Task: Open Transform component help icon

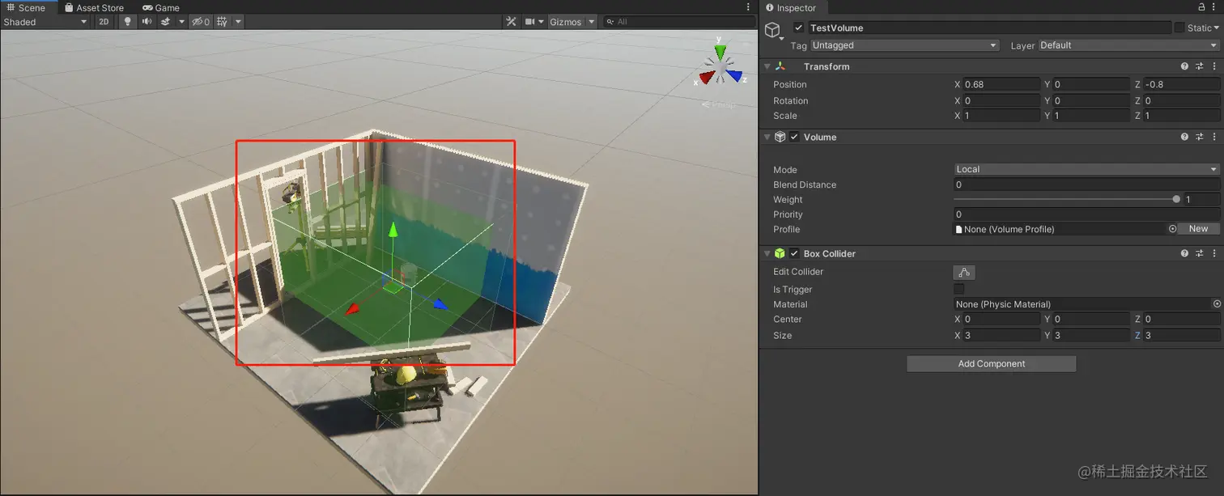Action: pos(1185,66)
